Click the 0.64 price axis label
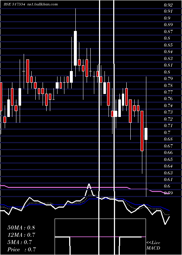The width and height of the screenshot is (182, 255). pos(168,166)
